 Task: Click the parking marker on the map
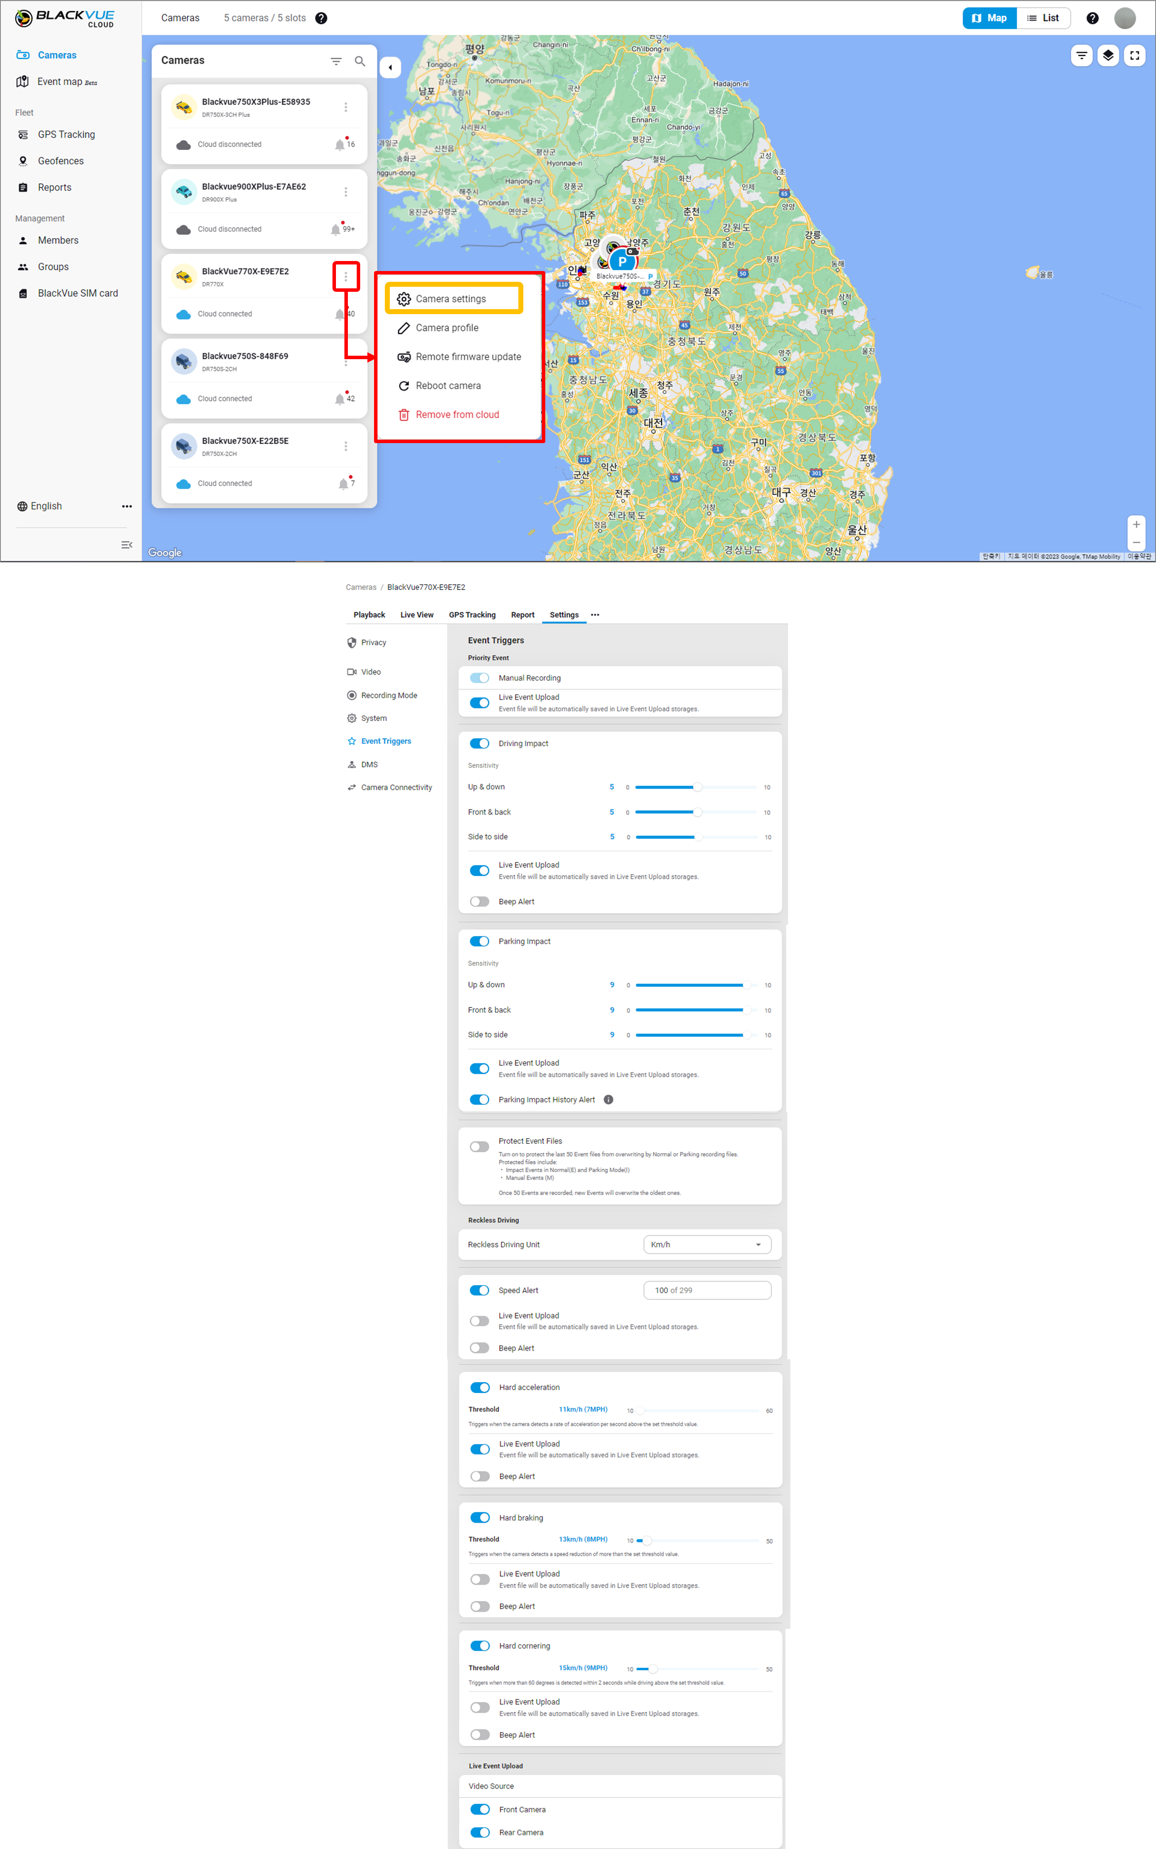tap(622, 261)
